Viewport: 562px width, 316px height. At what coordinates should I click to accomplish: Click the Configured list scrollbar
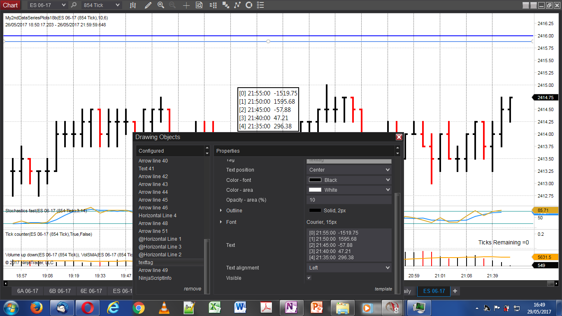207,266
